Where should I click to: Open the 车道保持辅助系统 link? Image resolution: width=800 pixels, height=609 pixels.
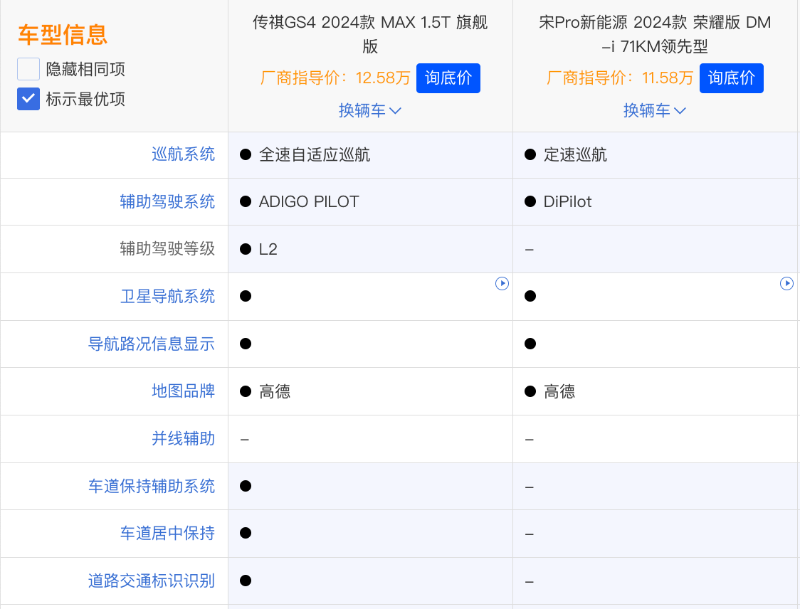click(152, 486)
